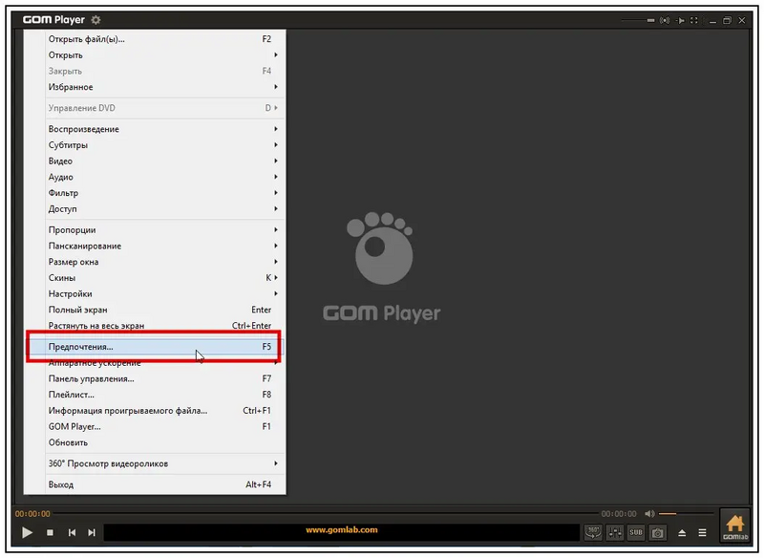This screenshot has width=764, height=558.
Task: Click the pin always-on-top icon in title bar
Action: pos(680,20)
